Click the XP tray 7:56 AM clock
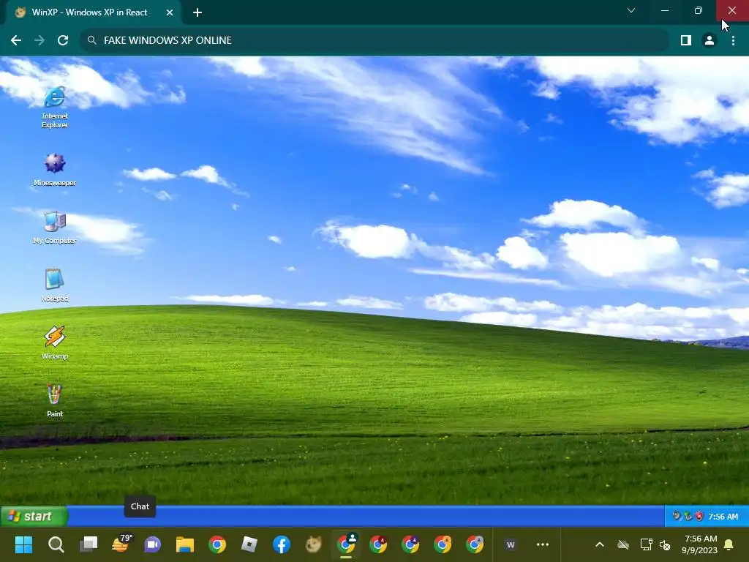 pyautogui.click(x=723, y=517)
